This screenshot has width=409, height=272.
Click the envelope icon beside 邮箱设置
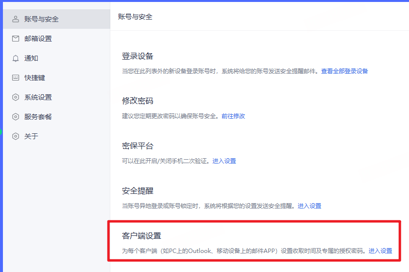(x=16, y=39)
